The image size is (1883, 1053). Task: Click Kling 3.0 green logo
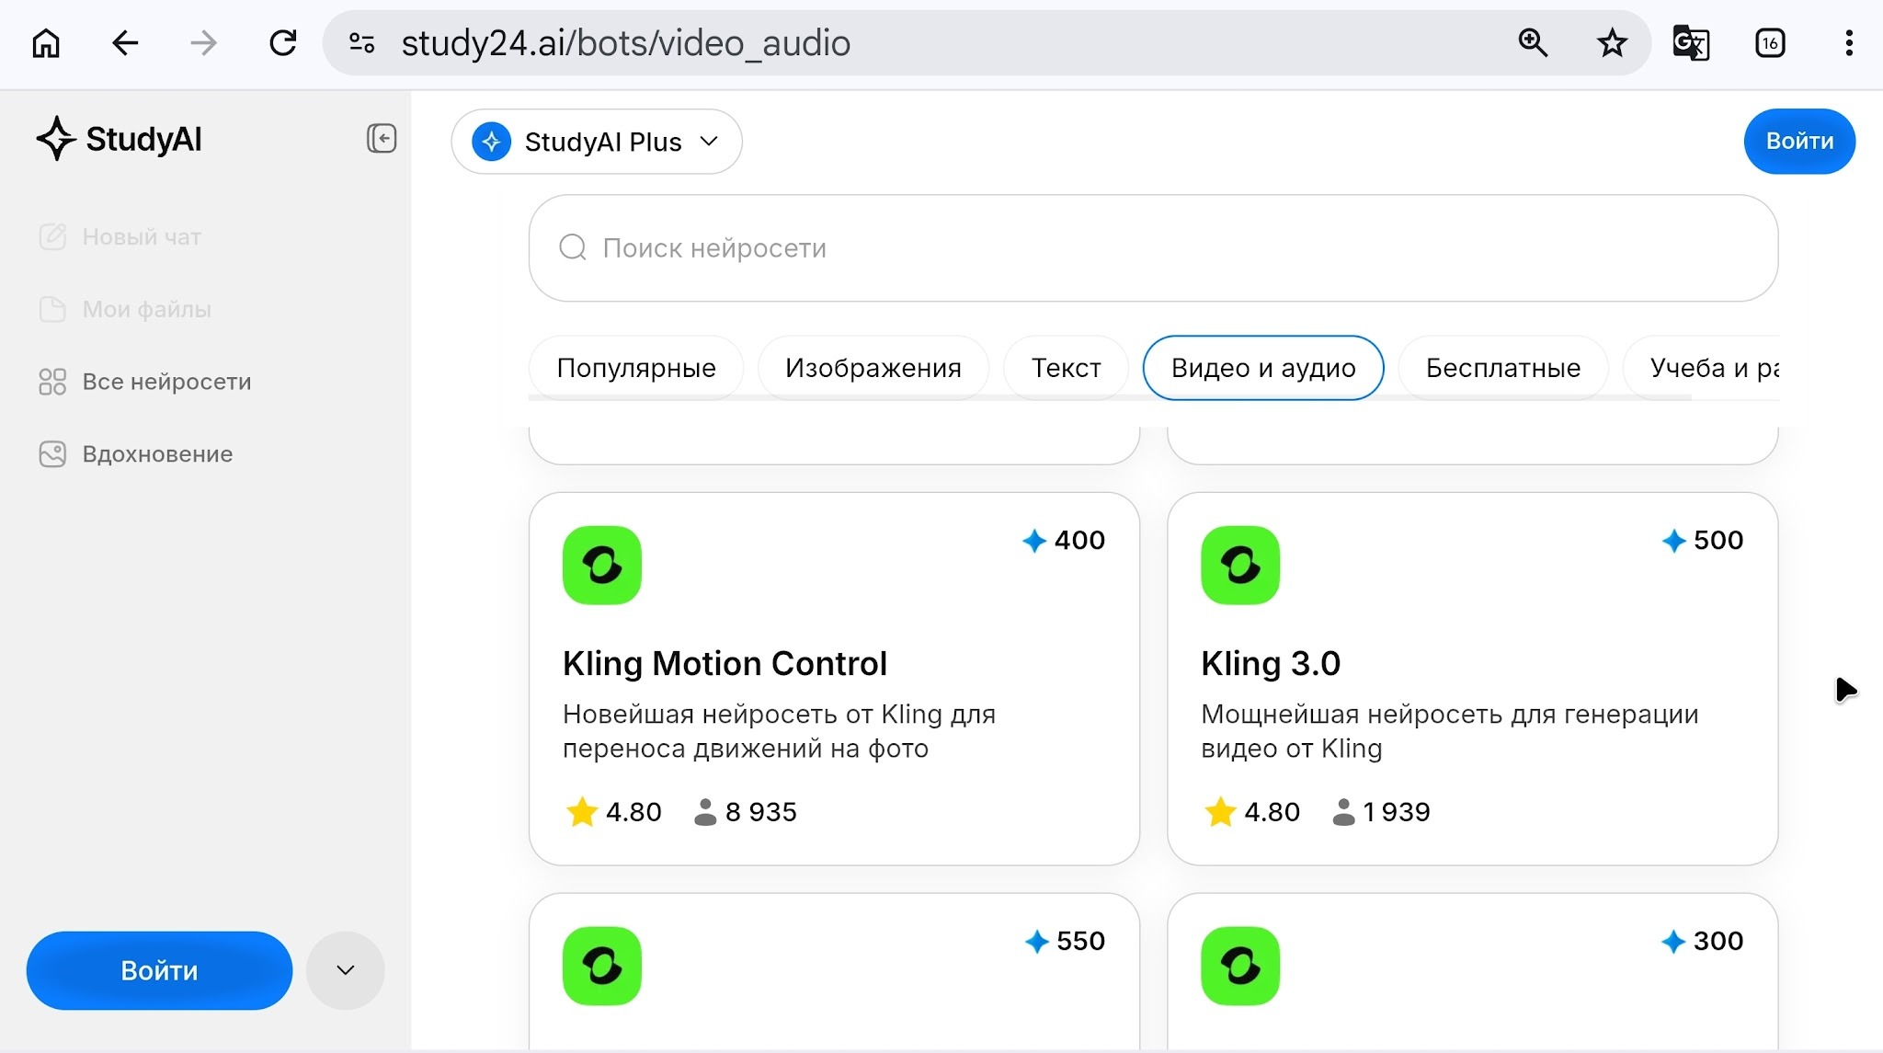pos(1240,566)
